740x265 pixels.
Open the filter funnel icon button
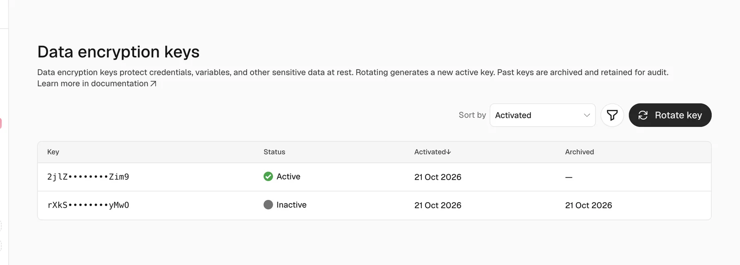[x=612, y=115]
